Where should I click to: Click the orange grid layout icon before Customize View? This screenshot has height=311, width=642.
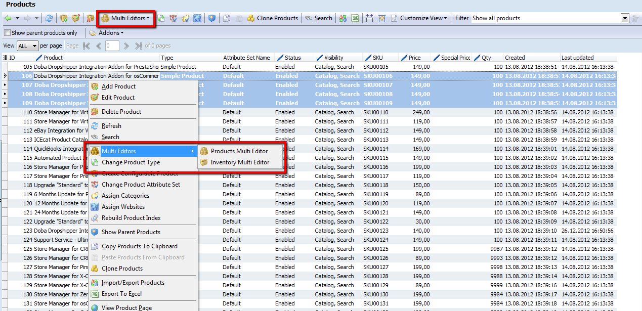click(382, 18)
